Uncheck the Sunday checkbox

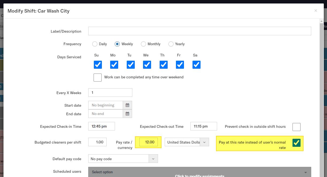pyautogui.click(x=98, y=65)
